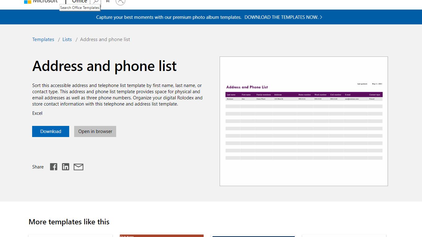Screen dimensions: 422x237
Task: Click the Microsoft logo
Action: [x=41, y=2]
